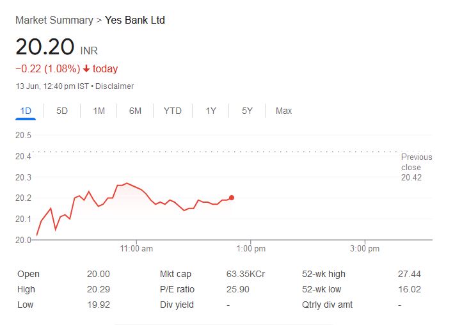
Task: Select the YTD range tab
Action: pyautogui.click(x=173, y=111)
